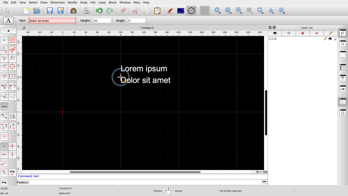Image resolution: width=348 pixels, height=196 pixels.
Task: Edit layer with toolbar pencil button
Action: tap(330, 33)
